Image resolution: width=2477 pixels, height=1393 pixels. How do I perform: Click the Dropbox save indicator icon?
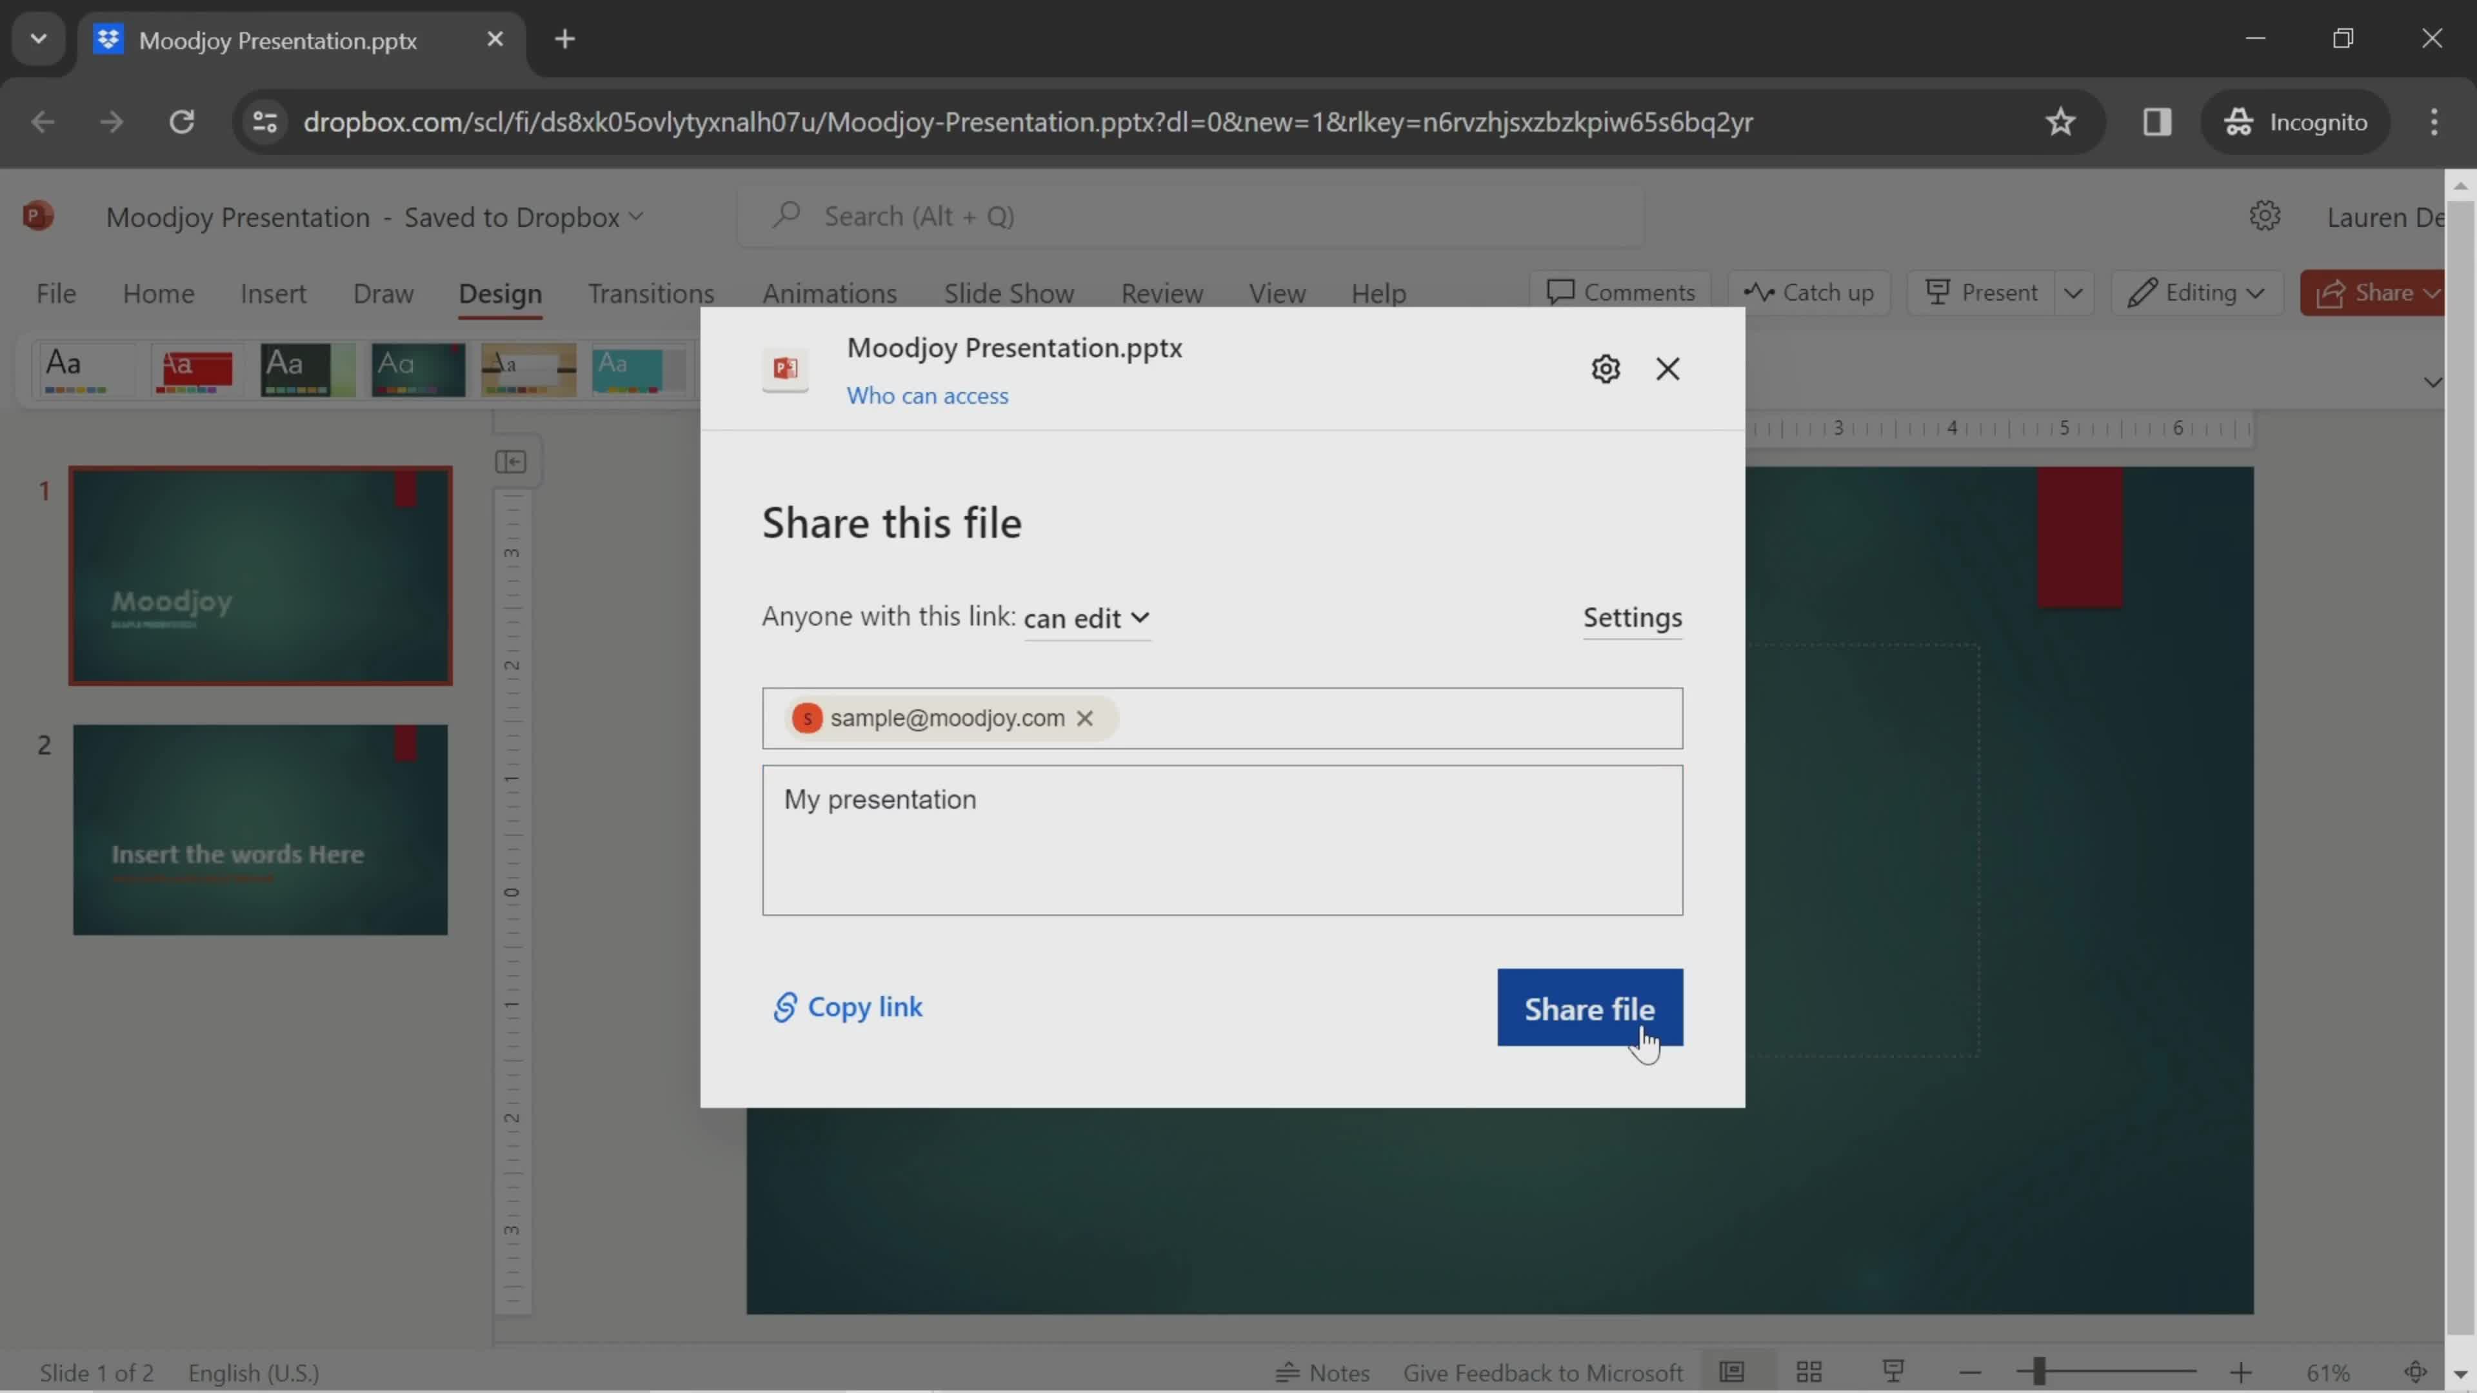638,216
